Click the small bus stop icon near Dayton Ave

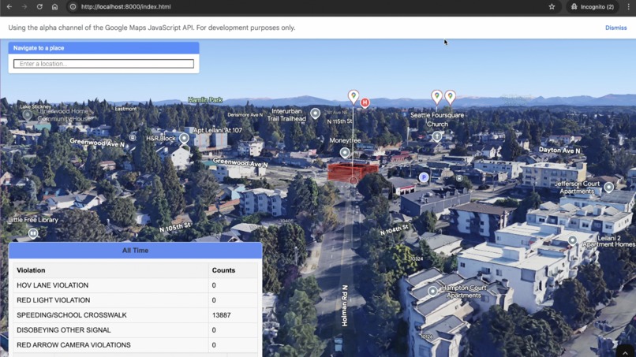click(x=458, y=178)
